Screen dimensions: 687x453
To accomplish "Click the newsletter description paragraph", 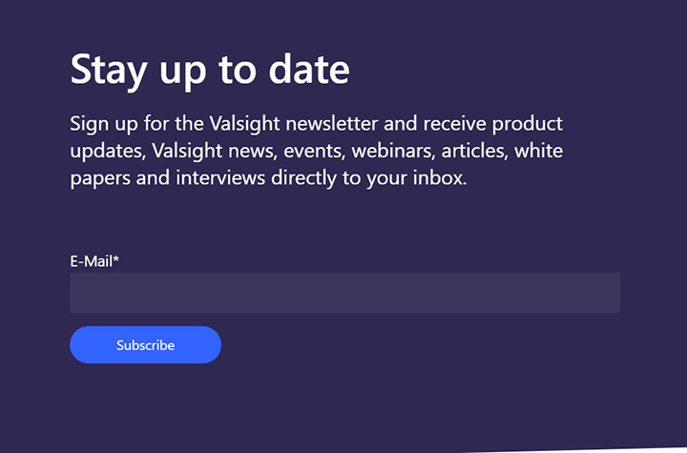I will [317, 151].
